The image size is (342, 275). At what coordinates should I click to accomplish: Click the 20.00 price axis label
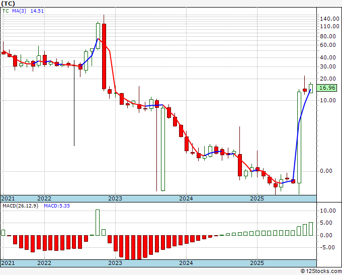pyautogui.click(x=328, y=79)
